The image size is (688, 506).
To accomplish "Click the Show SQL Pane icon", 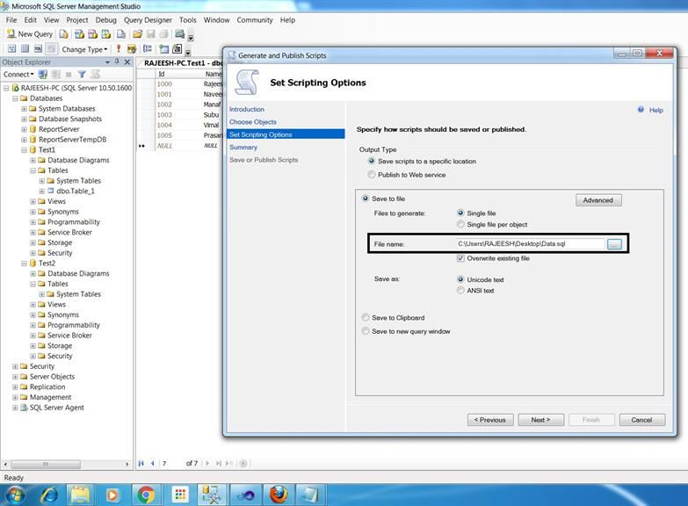I will pyautogui.click(x=38, y=48).
